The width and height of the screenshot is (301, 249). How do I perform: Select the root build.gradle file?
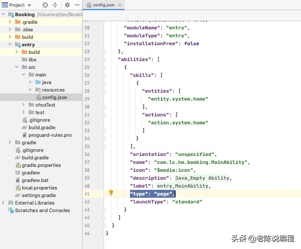pos(35,157)
